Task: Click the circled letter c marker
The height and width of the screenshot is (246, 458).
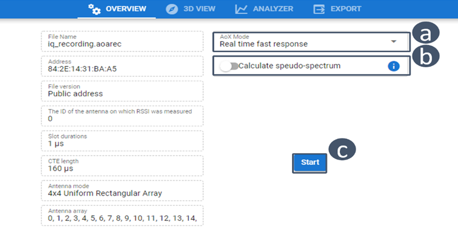Action: click(x=342, y=149)
